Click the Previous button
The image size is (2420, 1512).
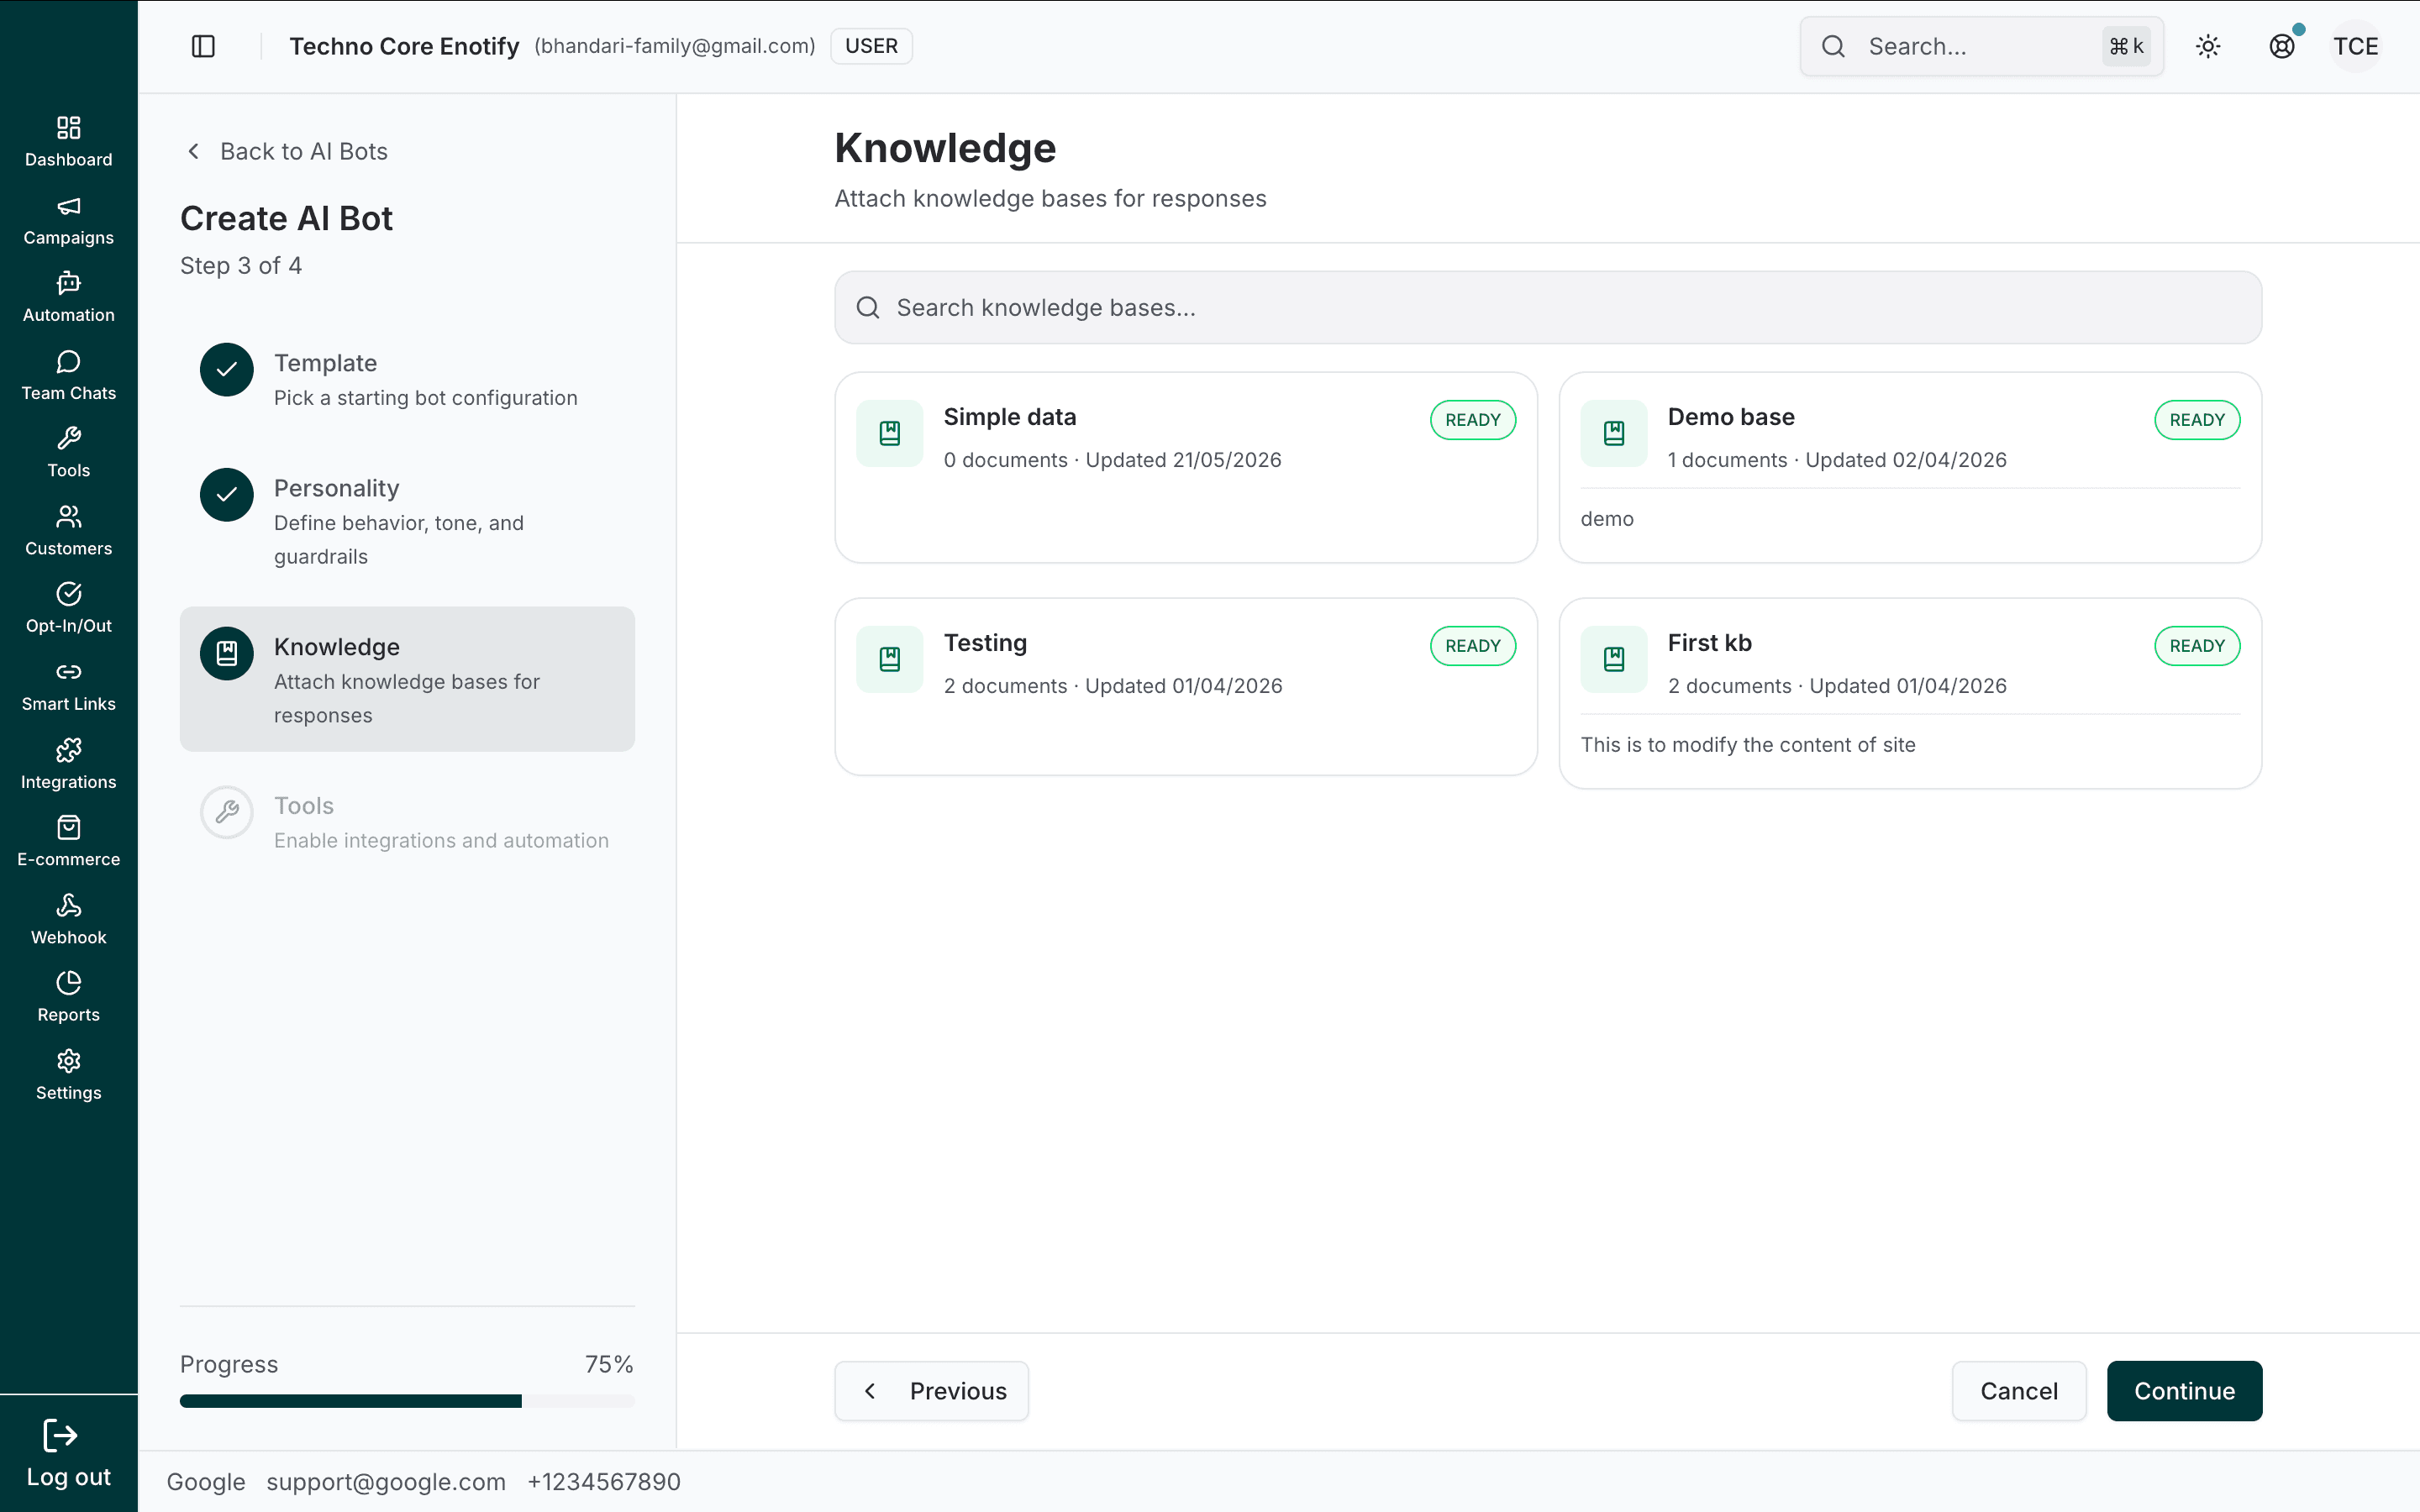(931, 1391)
